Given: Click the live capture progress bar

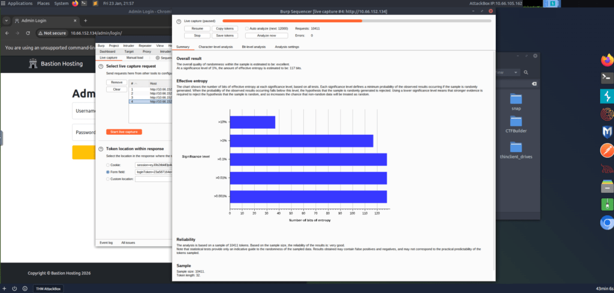Looking at the screenshot, I should [x=357, y=21].
